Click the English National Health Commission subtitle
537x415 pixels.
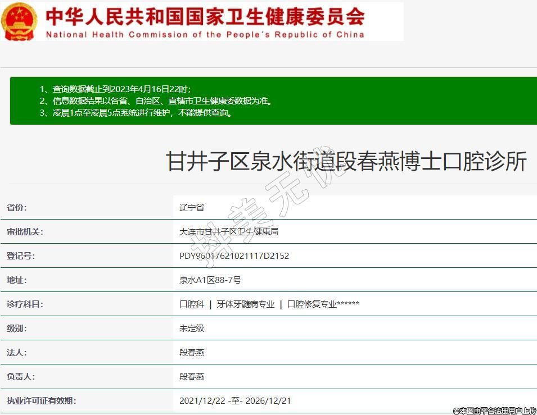pyautogui.click(x=205, y=35)
